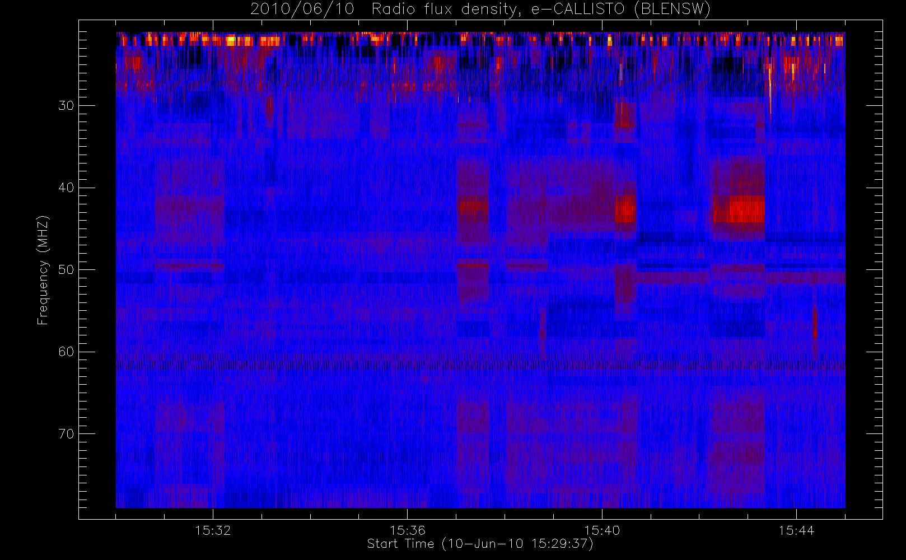Click the 15:36 time tick label

408,530
